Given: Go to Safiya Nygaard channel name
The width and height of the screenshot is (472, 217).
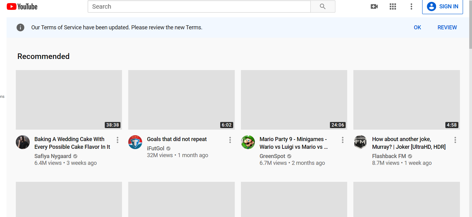Looking at the screenshot, I should [x=53, y=156].
